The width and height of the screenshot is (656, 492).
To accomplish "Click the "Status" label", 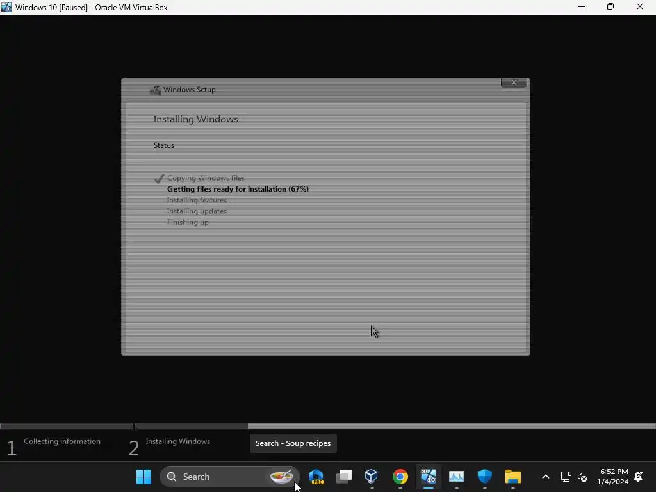I will tap(163, 145).
